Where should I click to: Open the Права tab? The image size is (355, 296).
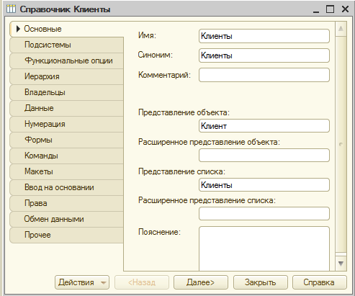click(x=66, y=203)
